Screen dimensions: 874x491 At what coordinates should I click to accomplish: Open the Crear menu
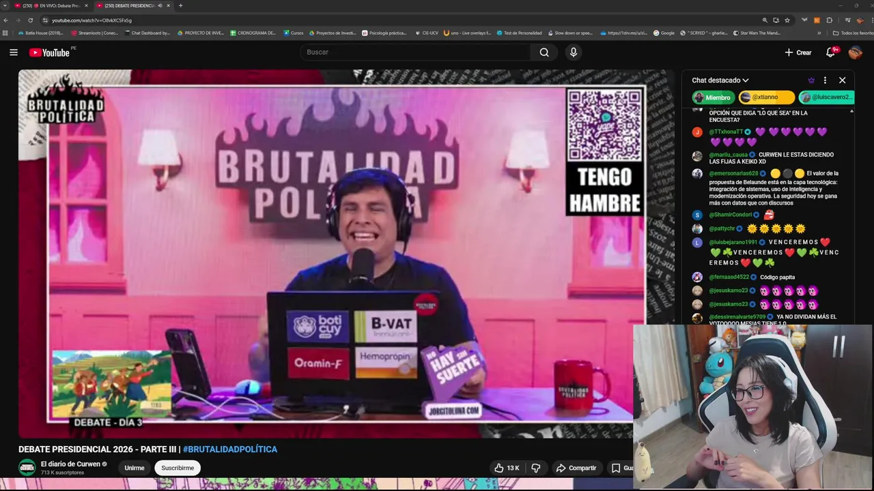coord(798,53)
